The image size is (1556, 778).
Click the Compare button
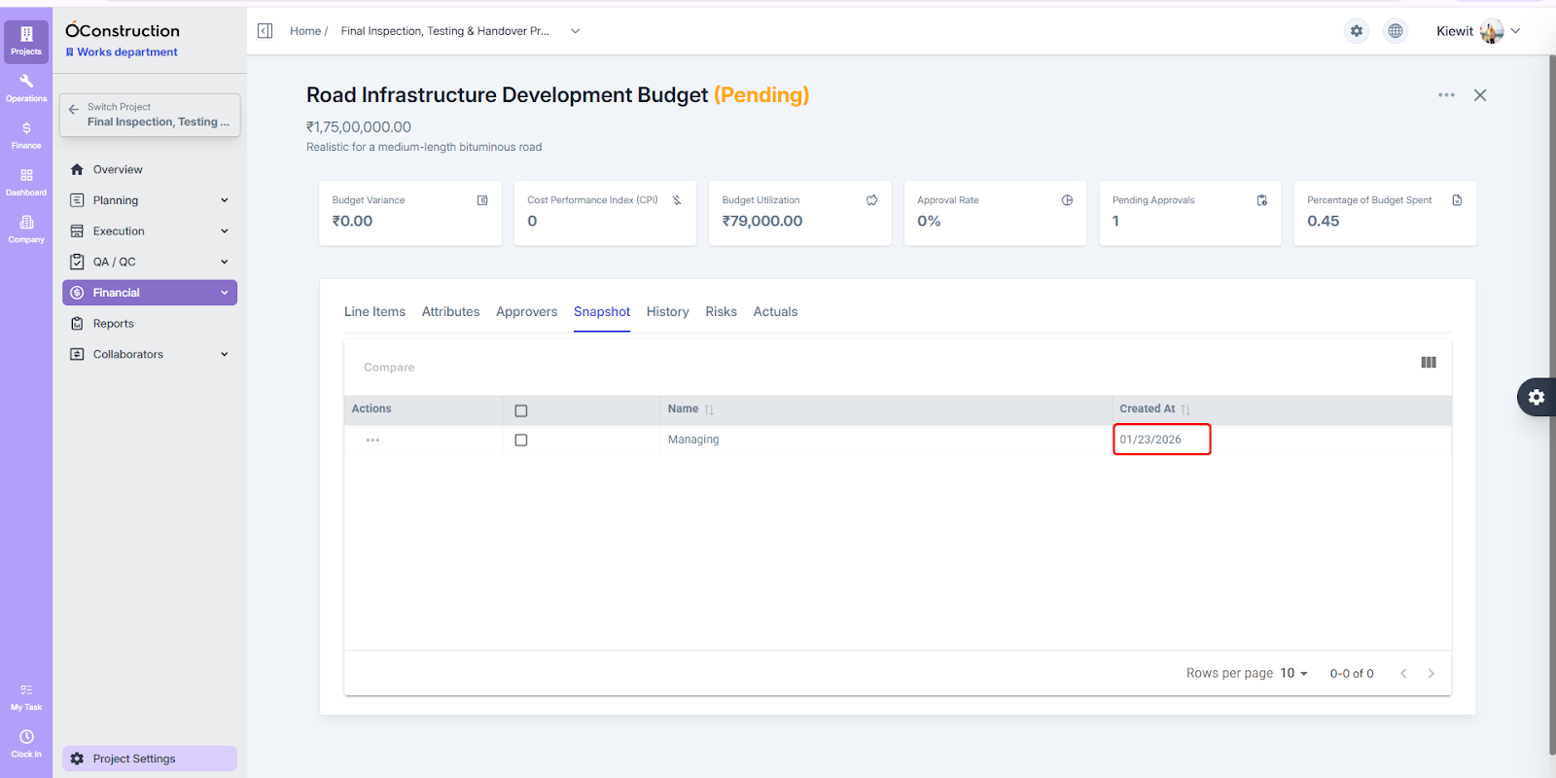tap(389, 368)
